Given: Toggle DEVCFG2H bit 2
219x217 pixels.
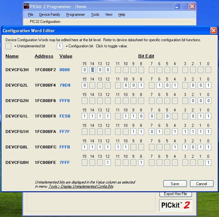Looking at the screenshot, I should (193, 101).
